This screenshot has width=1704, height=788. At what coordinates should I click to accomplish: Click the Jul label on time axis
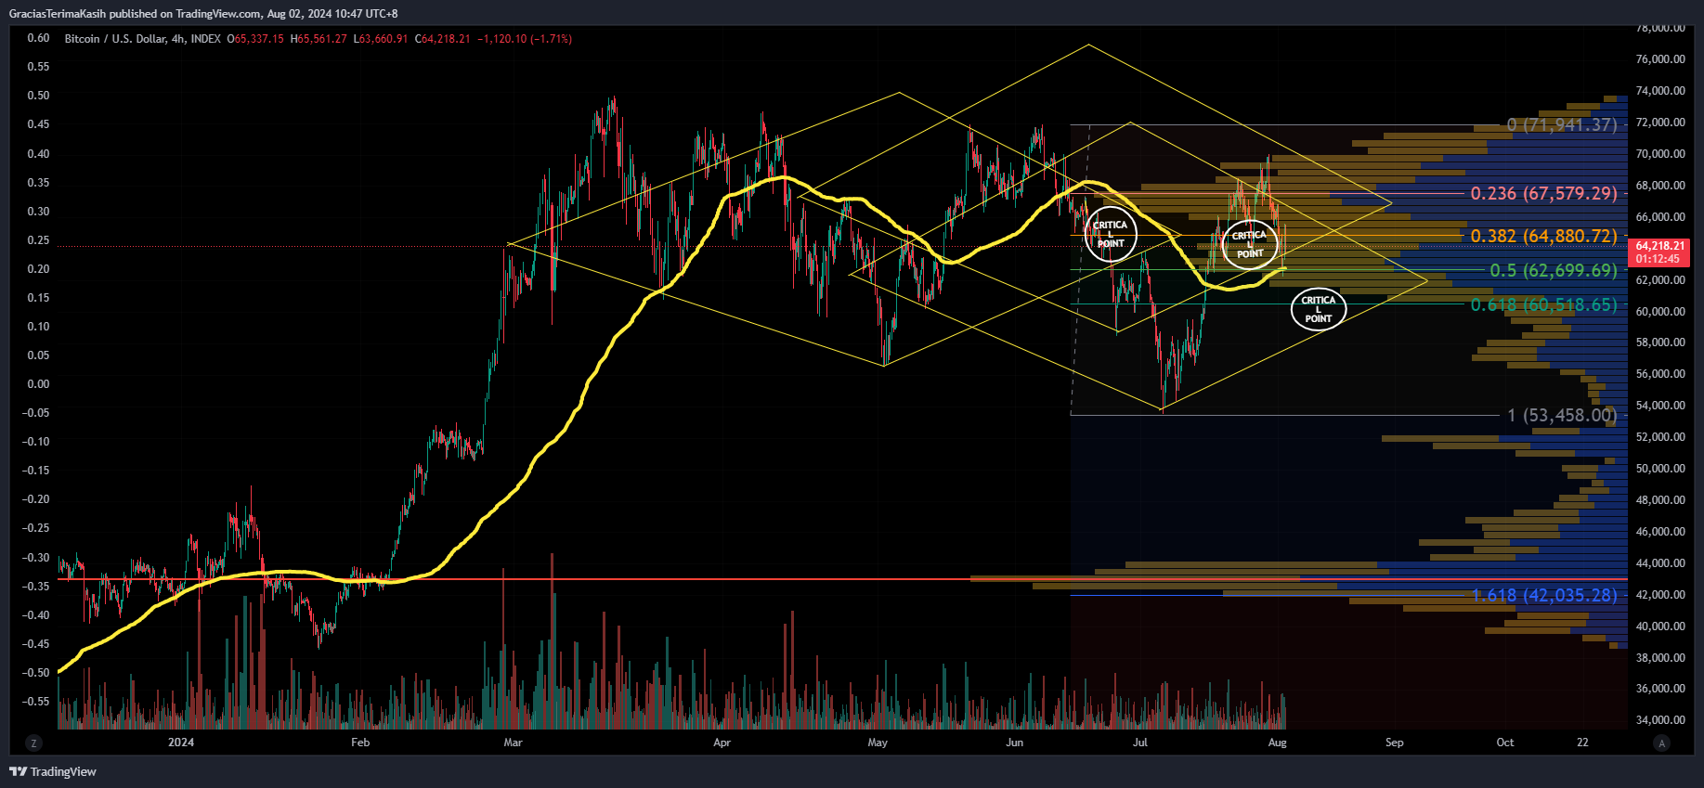tap(1140, 743)
